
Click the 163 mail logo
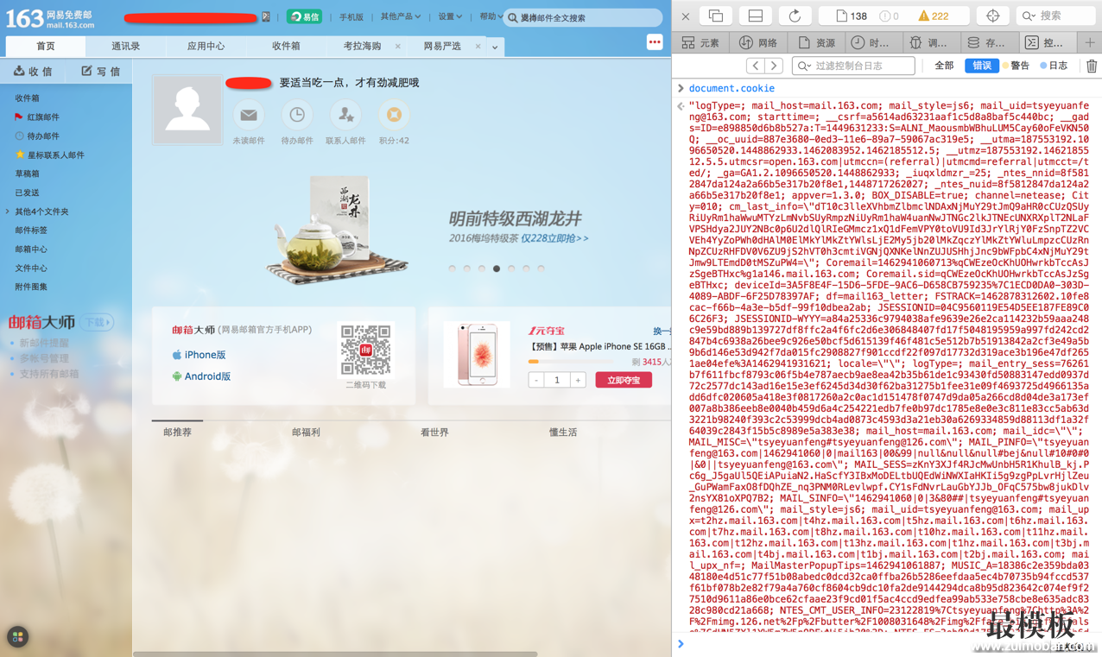click(x=50, y=17)
